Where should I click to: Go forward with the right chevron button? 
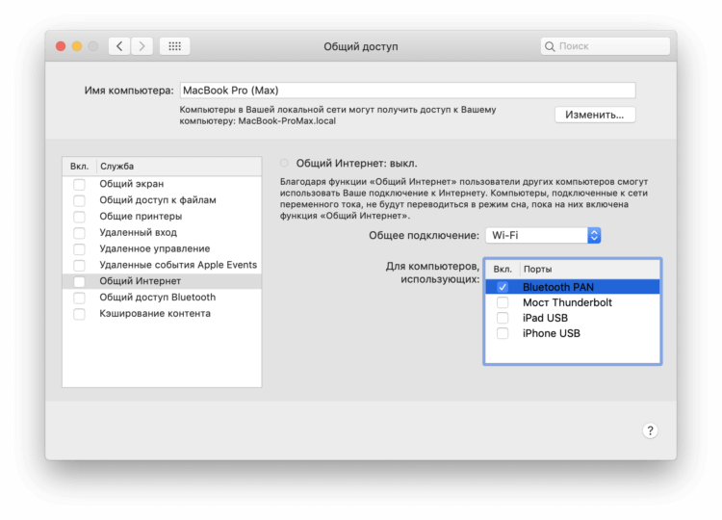click(x=142, y=46)
